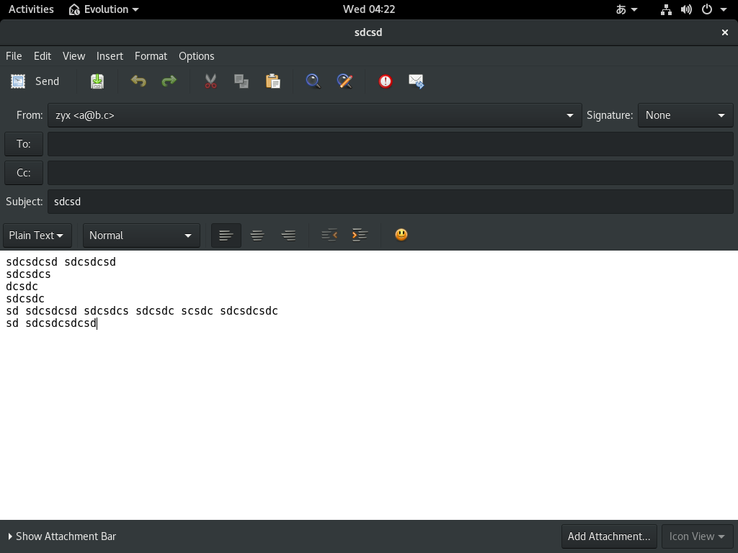Save the message as draft
The image size is (738, 553).
click(x=97, y=81)
